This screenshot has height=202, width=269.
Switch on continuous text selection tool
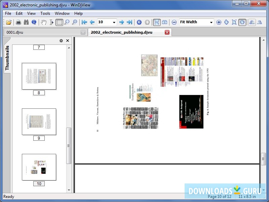tap(52, 23)
